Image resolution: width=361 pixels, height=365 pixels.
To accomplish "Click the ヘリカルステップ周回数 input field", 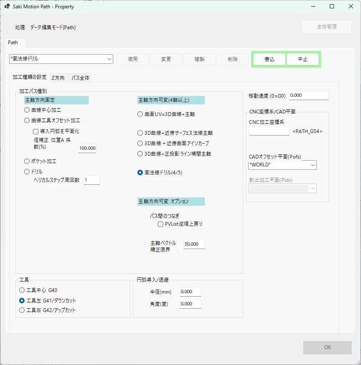I will click(x=92, y=180).
